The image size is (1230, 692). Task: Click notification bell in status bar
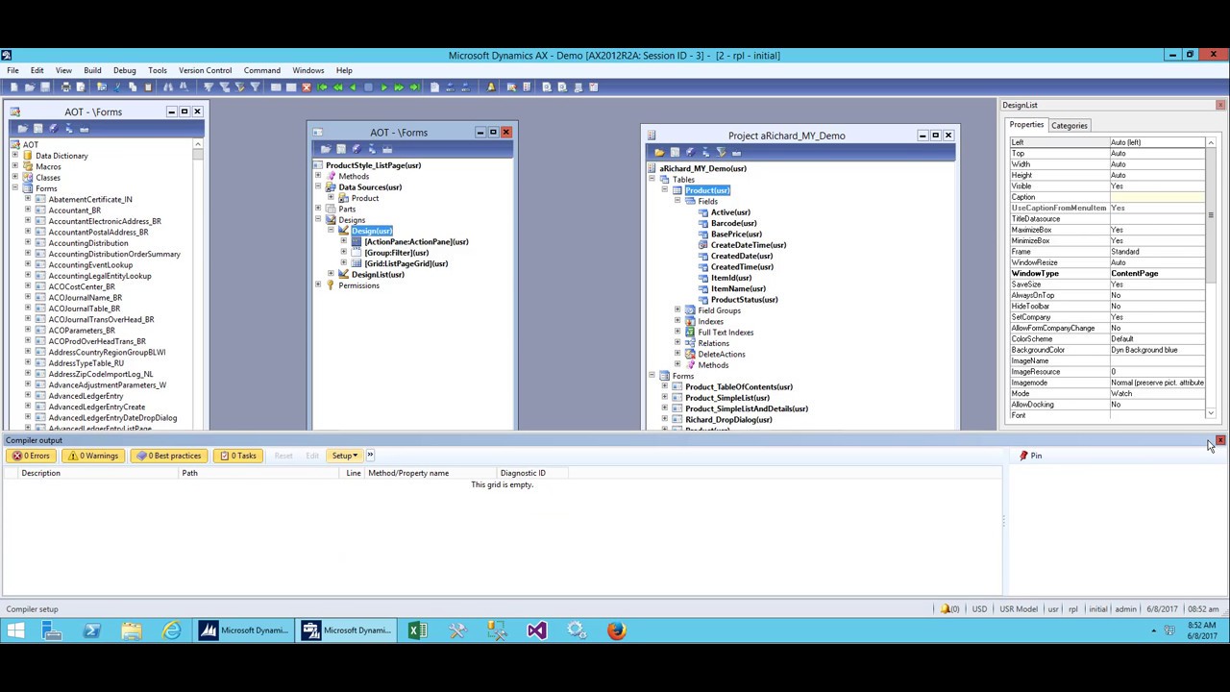[946, 608]
